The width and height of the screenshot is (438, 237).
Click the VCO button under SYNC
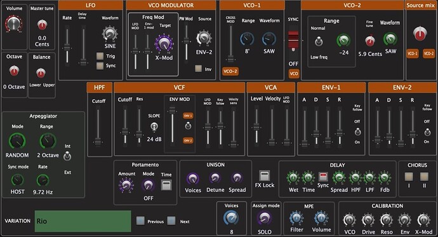point(293,74)
